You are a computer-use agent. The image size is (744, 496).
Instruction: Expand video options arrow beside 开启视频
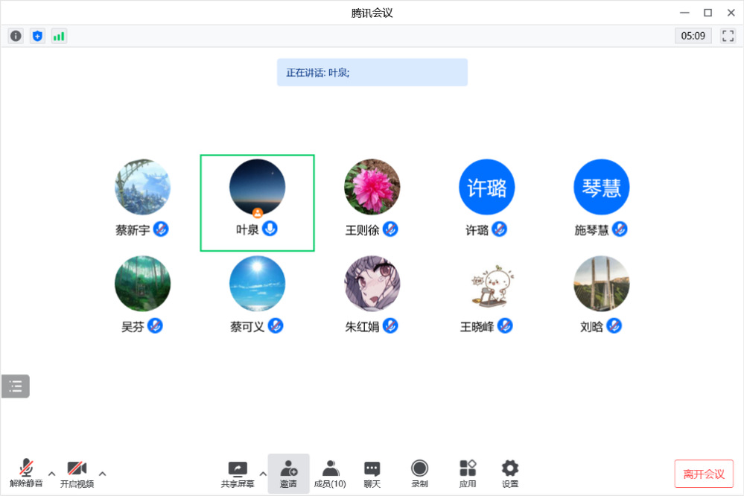click(102, 473)
